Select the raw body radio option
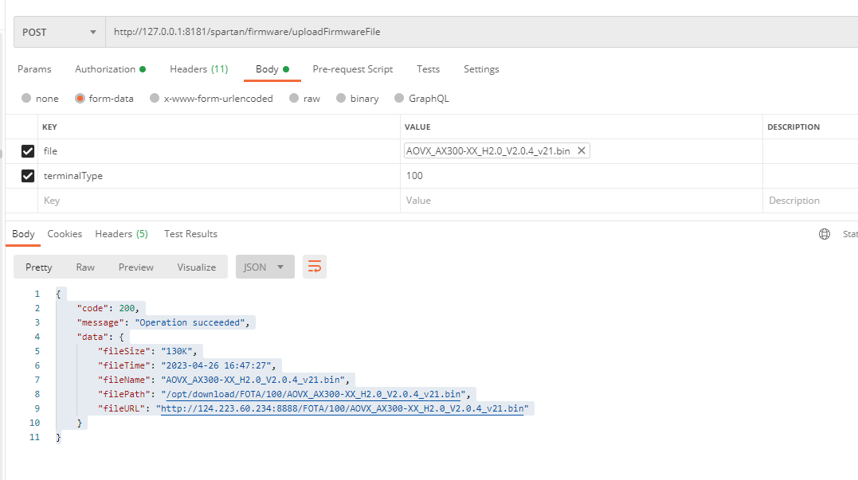858x480 pixels. point(294,99)
